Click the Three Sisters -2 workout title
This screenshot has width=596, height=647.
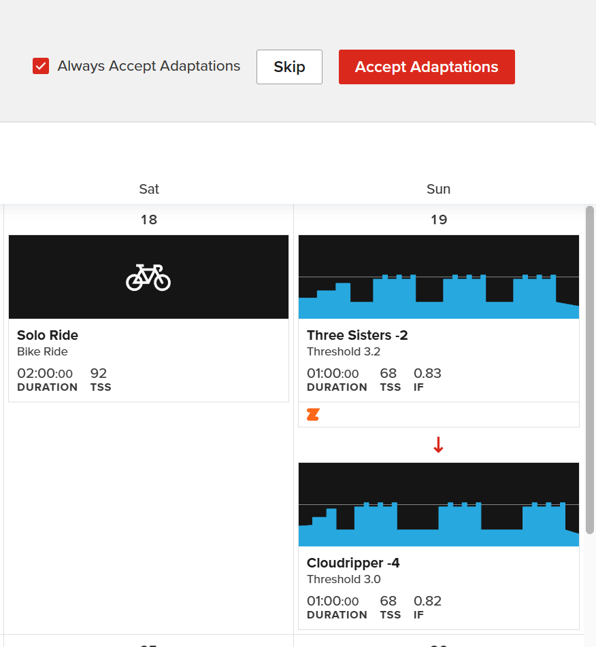357,335
